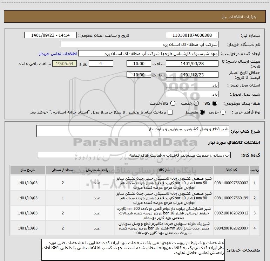Click the price validity date 1401/12/23
Viewport: 270px width, 261px height.
click(192, 75)
